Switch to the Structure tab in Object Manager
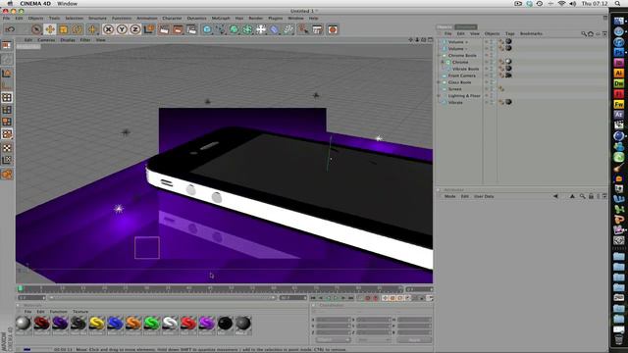 (x=466, y=26)
